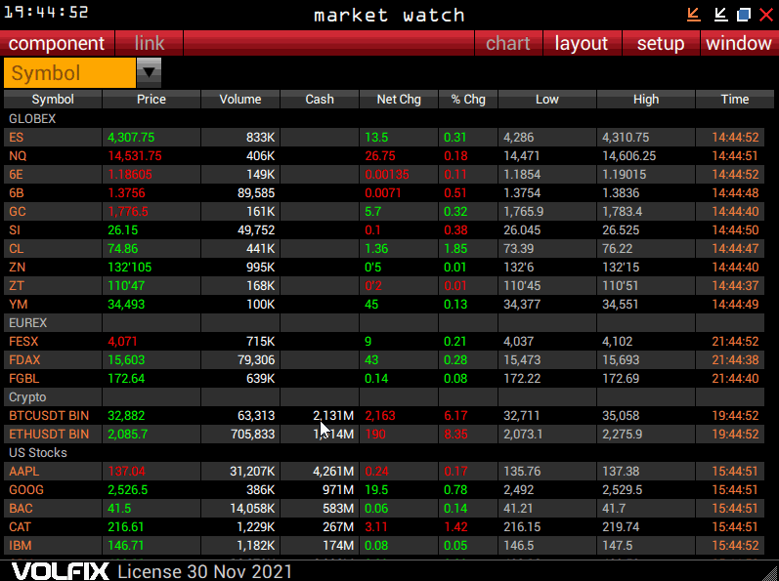Sort by the Symbol column header
The image size is (779, 581).
[x=53, y=100]
